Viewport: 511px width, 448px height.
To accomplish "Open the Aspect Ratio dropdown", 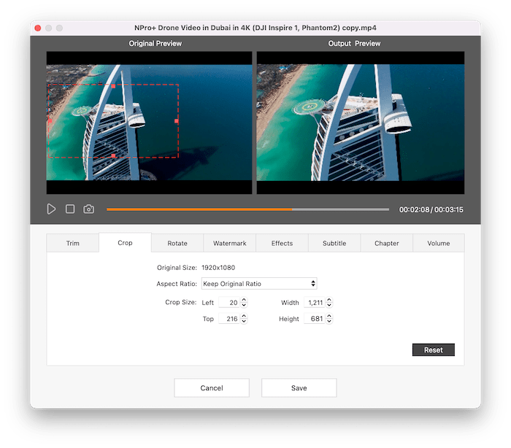I will 258,284.
